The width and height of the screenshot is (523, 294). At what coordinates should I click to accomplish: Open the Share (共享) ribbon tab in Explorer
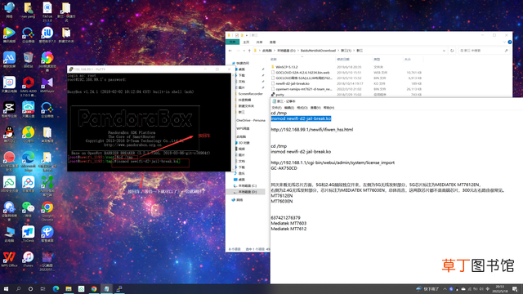(259, 42)
